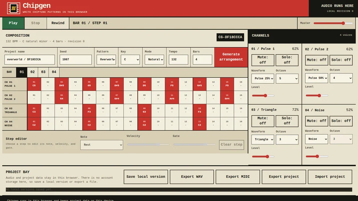Adjust Noise channel Level slider
Image resolution: width=358 pixels, height=201 pixels.
tap(317, 156)
